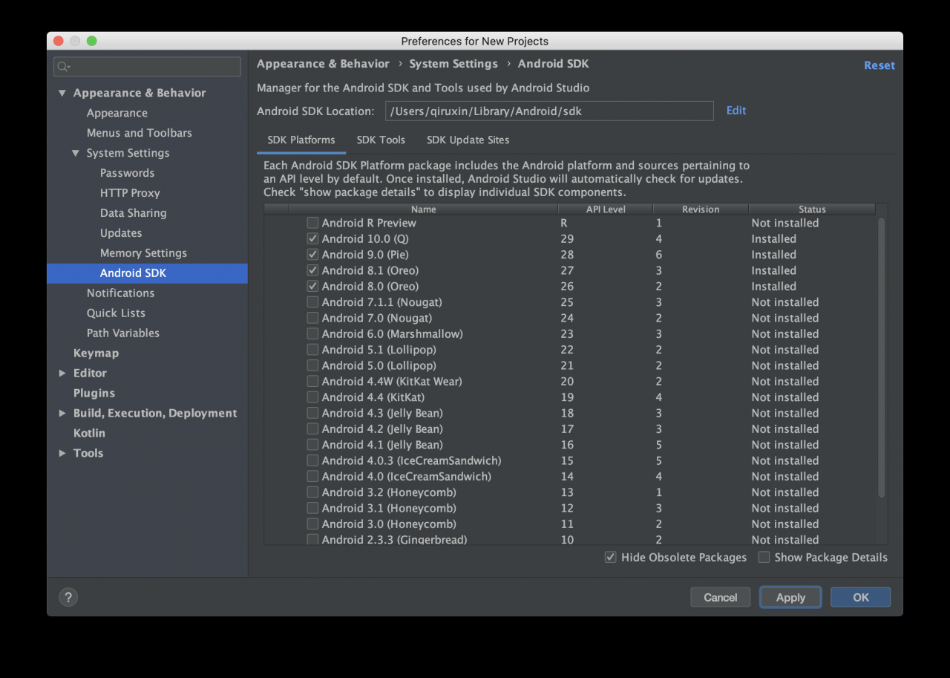Select Appearance in the sidebar
Screen dimensions: 950x678
[x=117, y=113]
